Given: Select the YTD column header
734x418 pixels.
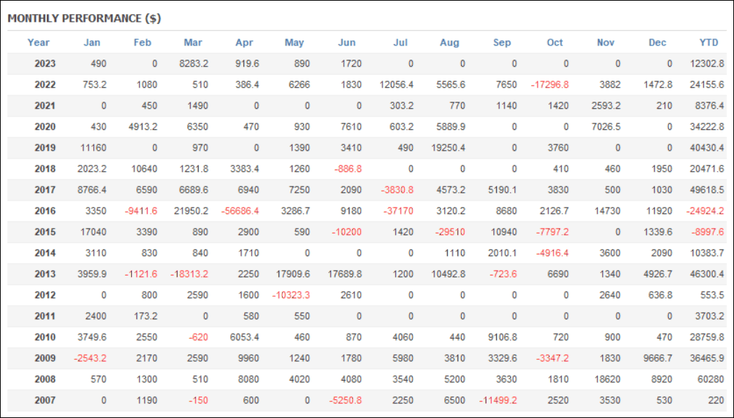Looking at the screenshot, I should tap(709, 43).
